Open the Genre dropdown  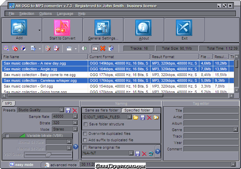[x=236, y=129]
